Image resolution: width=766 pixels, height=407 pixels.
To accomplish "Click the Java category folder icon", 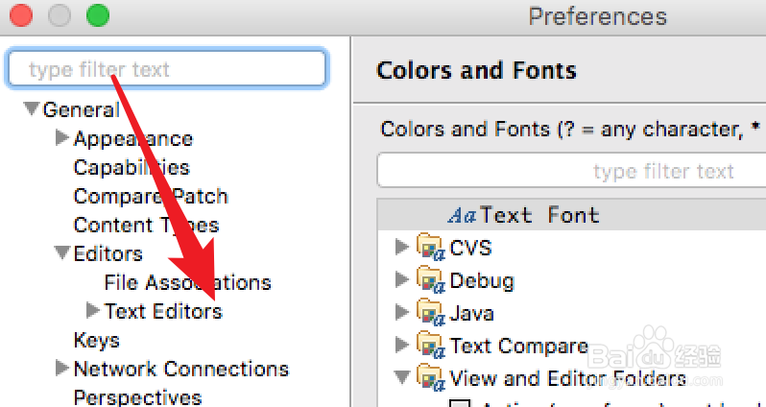I will coord(429,313).
